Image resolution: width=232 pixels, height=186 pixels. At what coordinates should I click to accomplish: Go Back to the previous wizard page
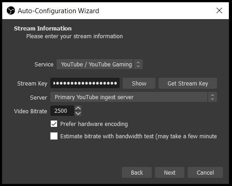coord(137,172)
